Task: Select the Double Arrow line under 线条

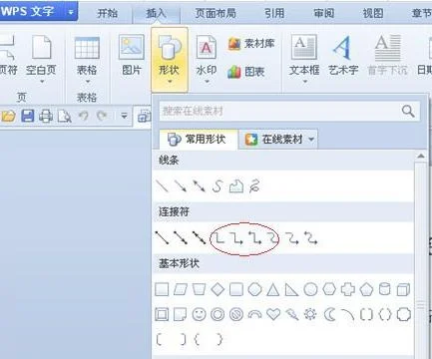Action: click(199, 186)
